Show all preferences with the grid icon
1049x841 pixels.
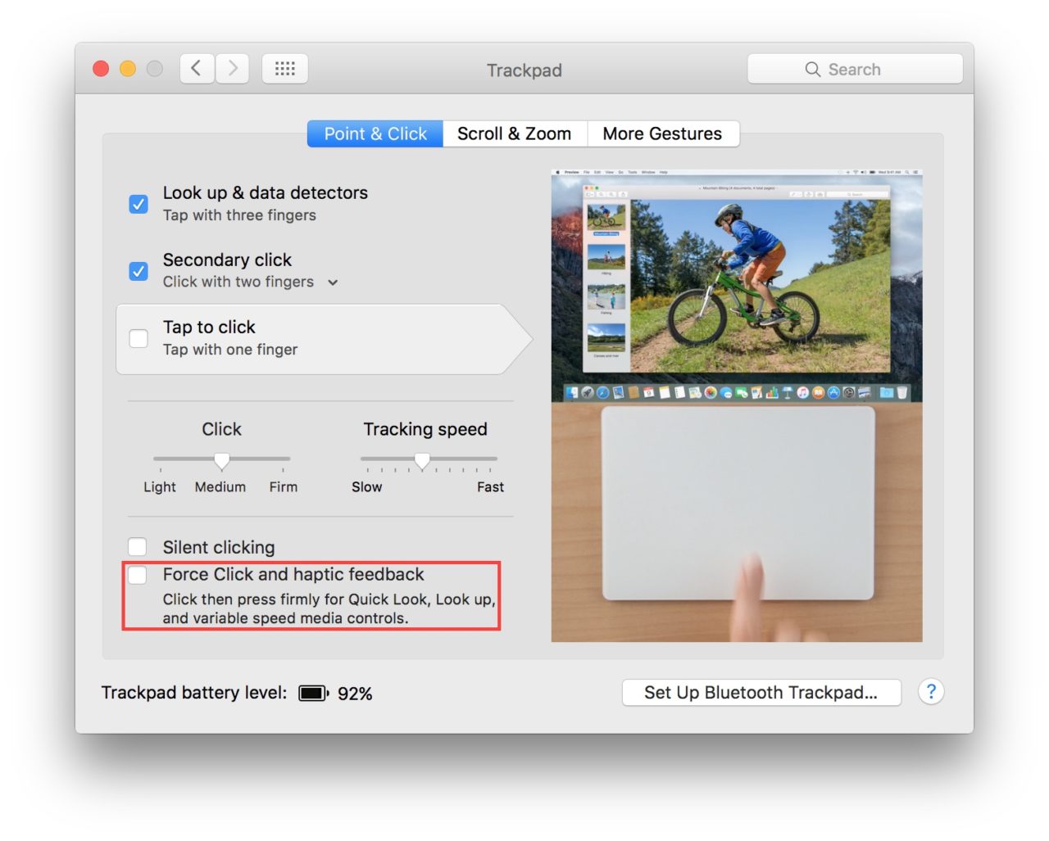coord(285,69)
